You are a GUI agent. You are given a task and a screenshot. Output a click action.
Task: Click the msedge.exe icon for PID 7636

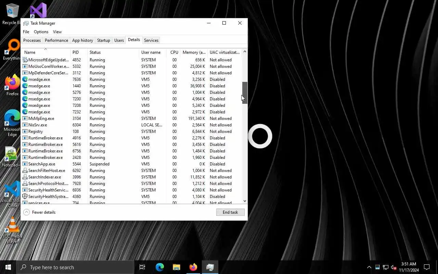25,79
